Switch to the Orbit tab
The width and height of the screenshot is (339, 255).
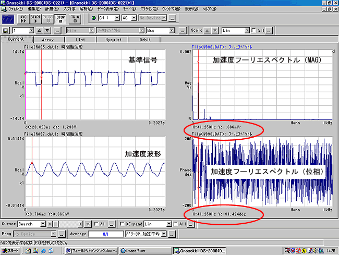[x=145, y=40]
